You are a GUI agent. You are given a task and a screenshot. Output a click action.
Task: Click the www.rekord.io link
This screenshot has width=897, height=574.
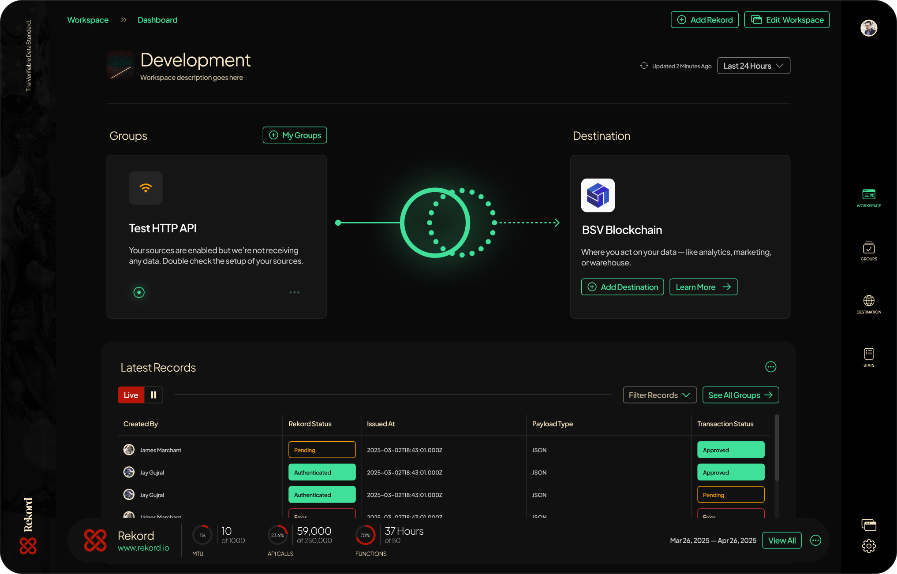click(x=143, y=548)
